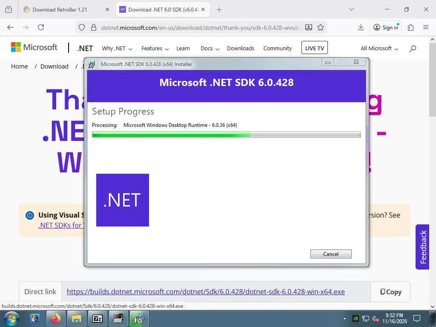Open the Feedback side tab
Image resolution: width=436 pixels, height=327 pixels.
(x=423, y=247)
